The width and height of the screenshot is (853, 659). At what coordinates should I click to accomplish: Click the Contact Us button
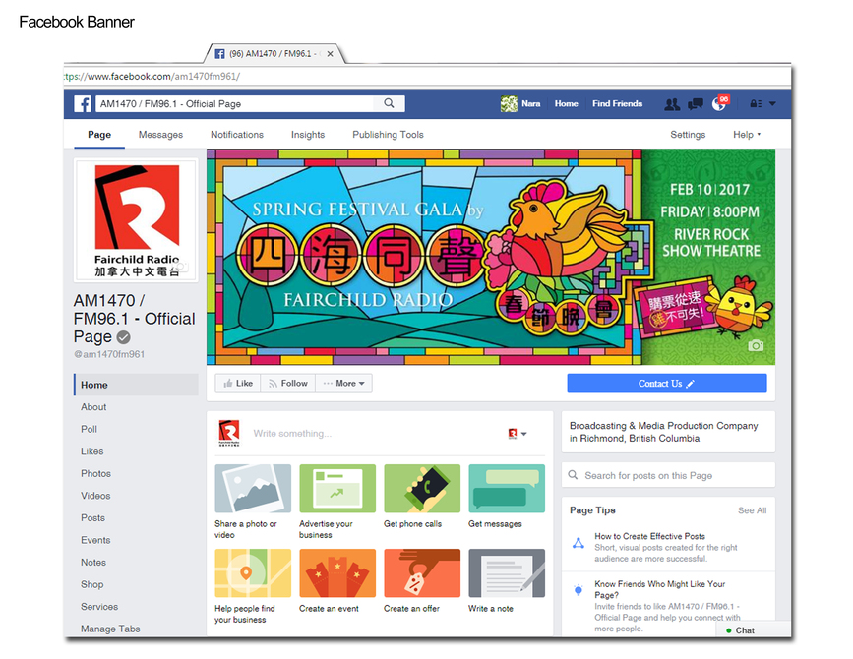click(667, 384)
